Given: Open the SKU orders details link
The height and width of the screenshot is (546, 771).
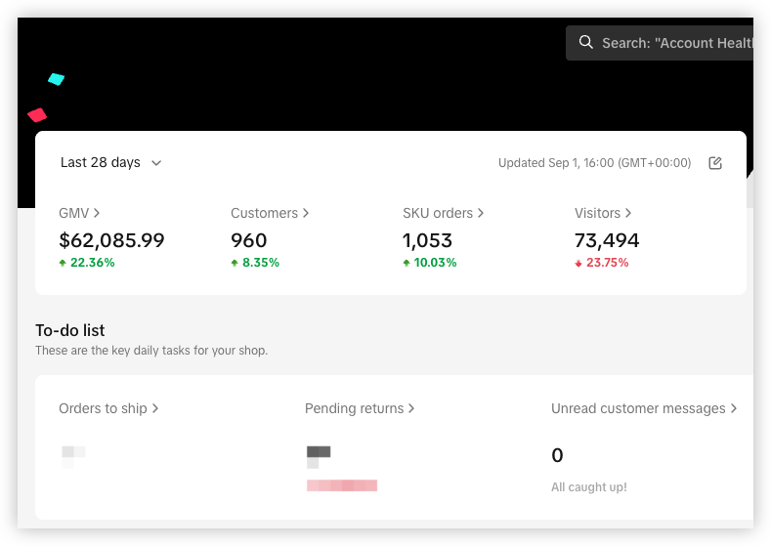Looking at the screenshot, I should point(443,213).
